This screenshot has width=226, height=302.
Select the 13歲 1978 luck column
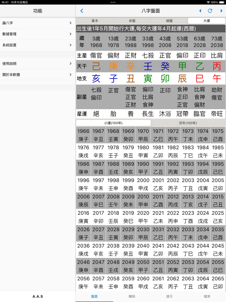point(113,42)
